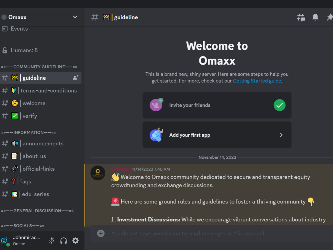Open User Settings with the gear icon
This screenshot has height=250, width=333.
pyautogui.click(x=76, y=240)
